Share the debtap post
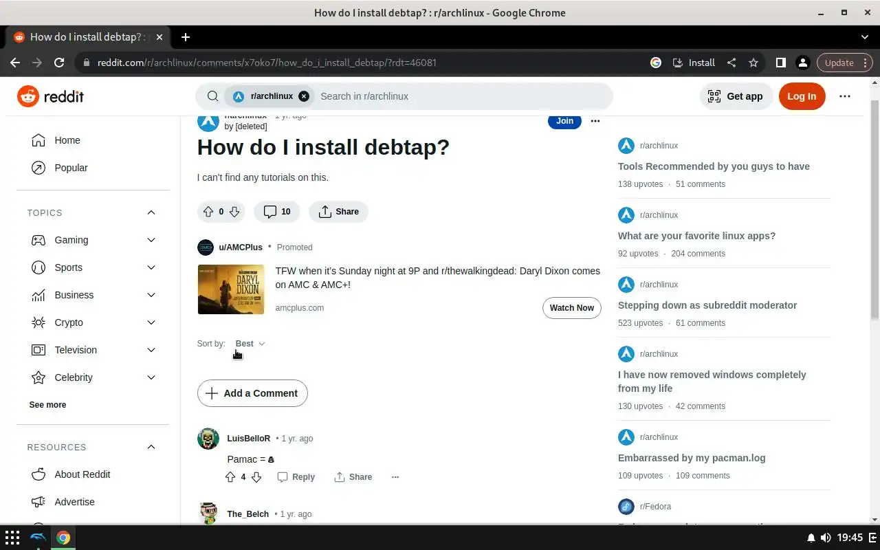Image resolution: width=880 pixels, height=550 pixels. [x=338, y=212]
